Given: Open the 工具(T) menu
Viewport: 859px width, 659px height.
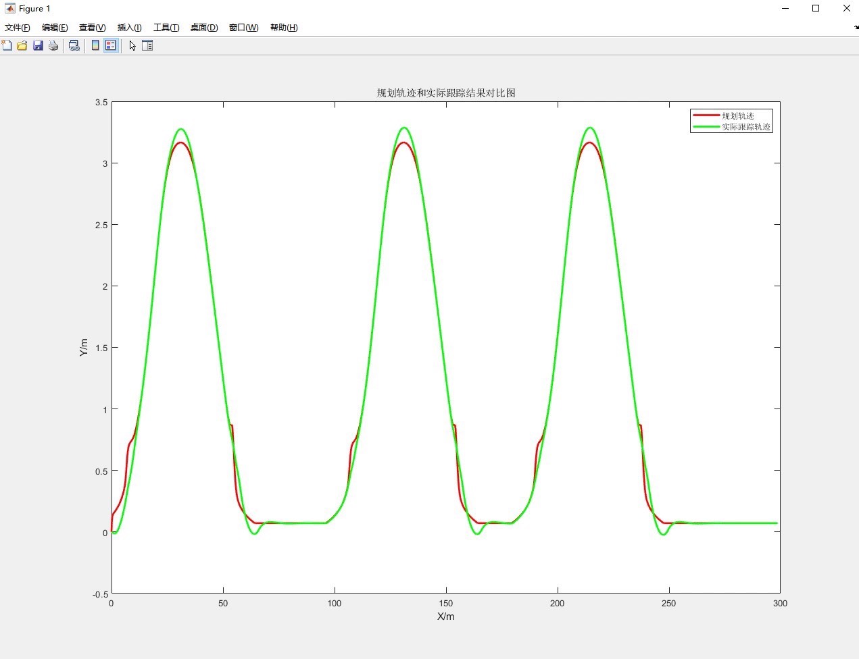Looking at the screenshot, I should pyautogui.click(x=166, y=28).
